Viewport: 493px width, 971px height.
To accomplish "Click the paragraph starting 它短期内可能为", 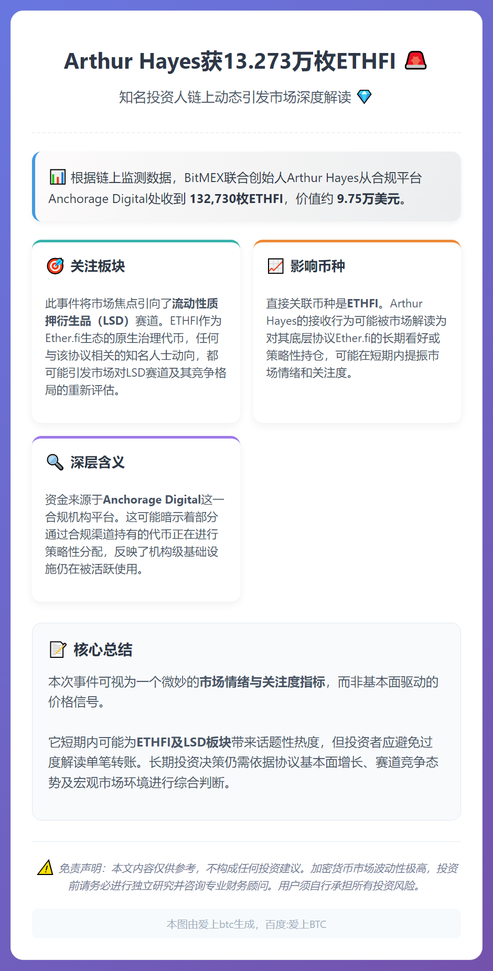I will point(243,762).
